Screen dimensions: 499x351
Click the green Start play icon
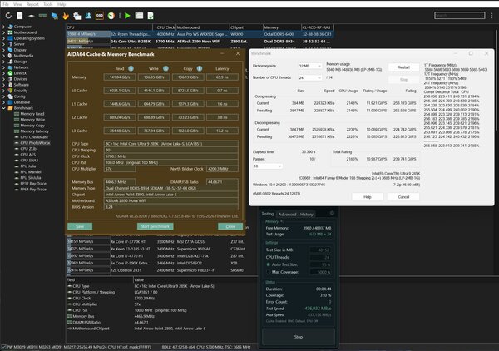(x=127, y=16)
